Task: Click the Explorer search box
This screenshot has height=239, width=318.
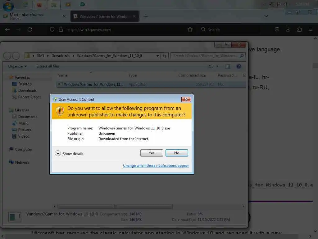Action: (208, 56)
